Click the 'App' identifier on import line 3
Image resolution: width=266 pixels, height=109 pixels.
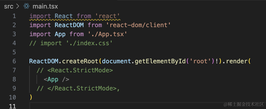pos(60,34)
